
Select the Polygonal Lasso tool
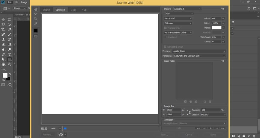(x=3, y=25)
